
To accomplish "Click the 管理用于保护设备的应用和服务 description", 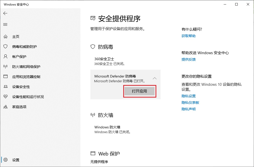I will coord(117,29).
